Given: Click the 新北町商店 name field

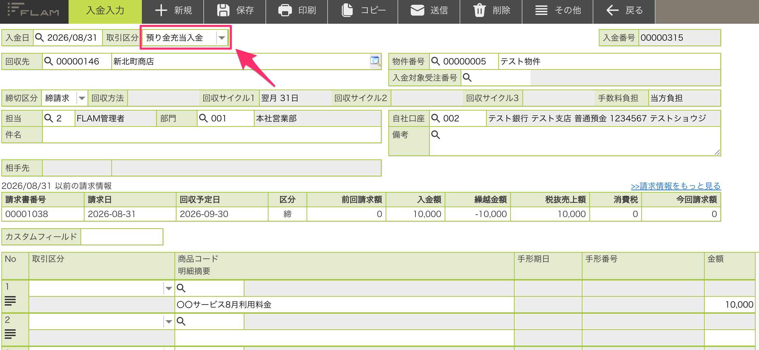Looking at the screenshot, I should click(241, 61).
